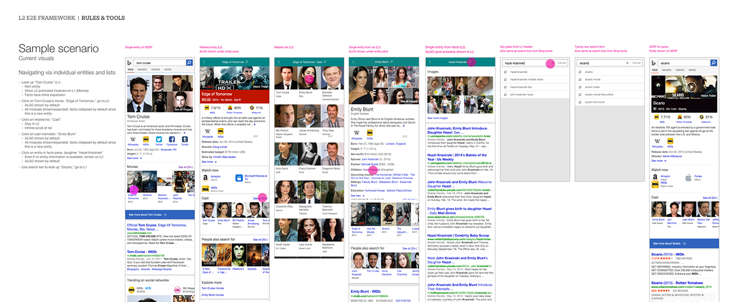Open the Wikipedia icon on Tom Cruise's card
This screenshot has height=302, width=738.
click(x=133, y=140)
